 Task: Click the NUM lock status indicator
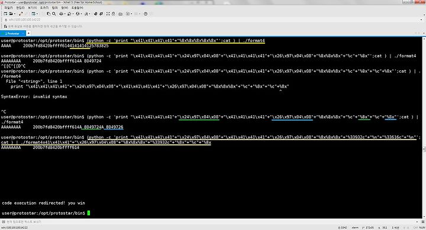(422, 228)
